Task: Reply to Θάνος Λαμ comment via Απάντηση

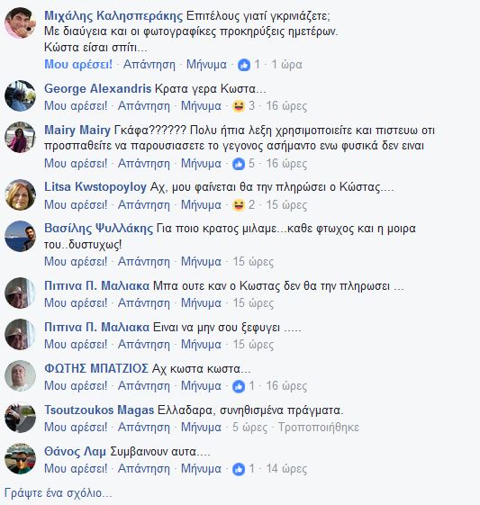Action: click(144, 469)
